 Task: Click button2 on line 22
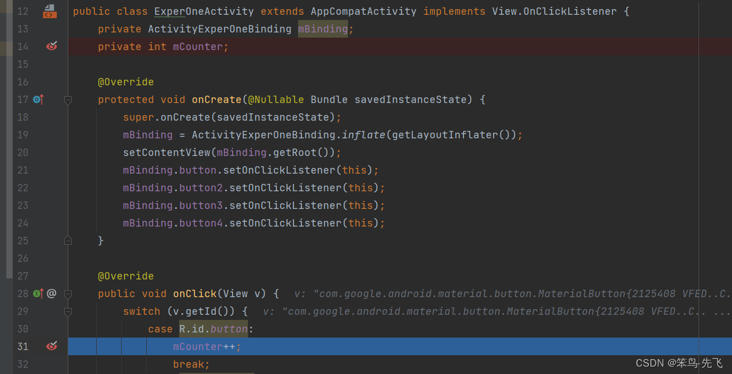coord(201,188)
